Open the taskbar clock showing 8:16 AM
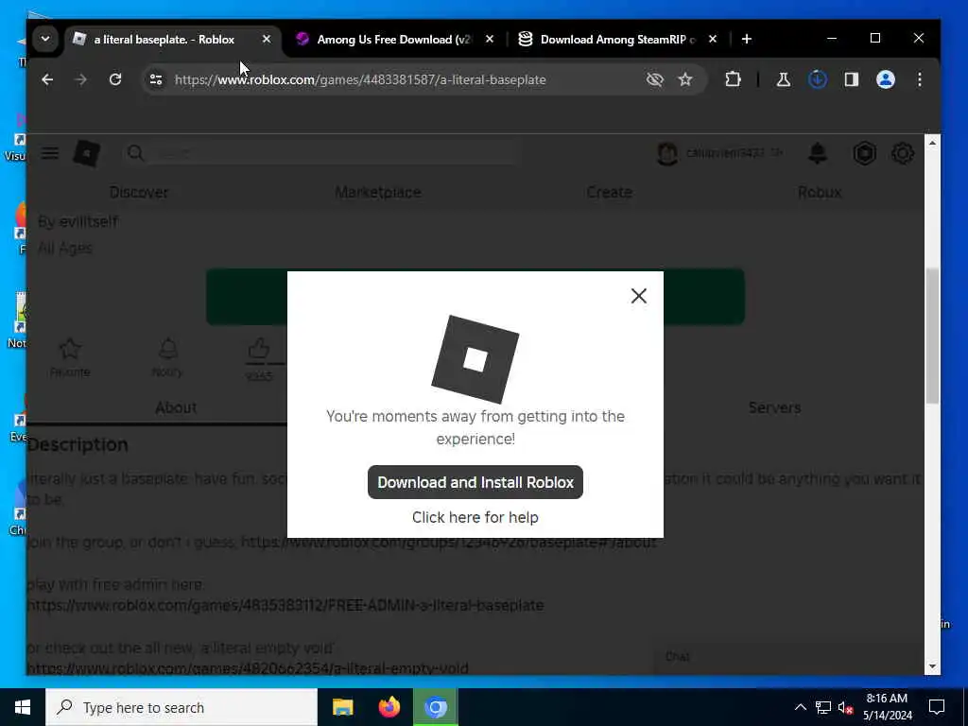 pos(887,707)
